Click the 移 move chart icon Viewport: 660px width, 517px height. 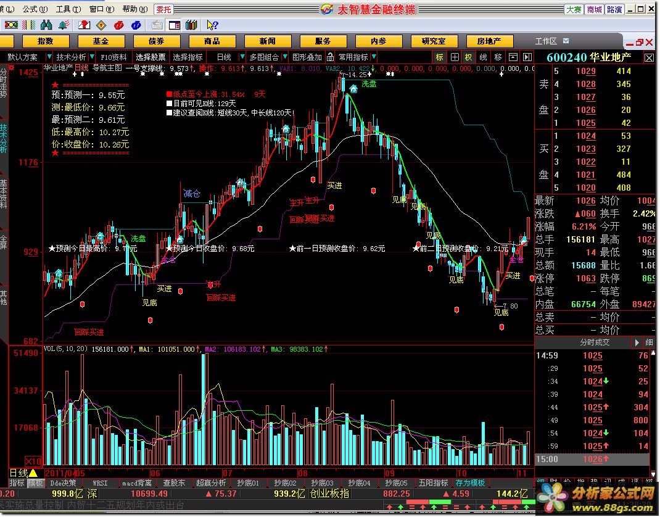coord(498,57)
